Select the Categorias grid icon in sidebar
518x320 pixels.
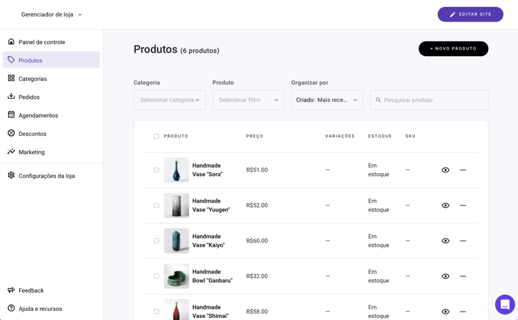tap(11, 78)
